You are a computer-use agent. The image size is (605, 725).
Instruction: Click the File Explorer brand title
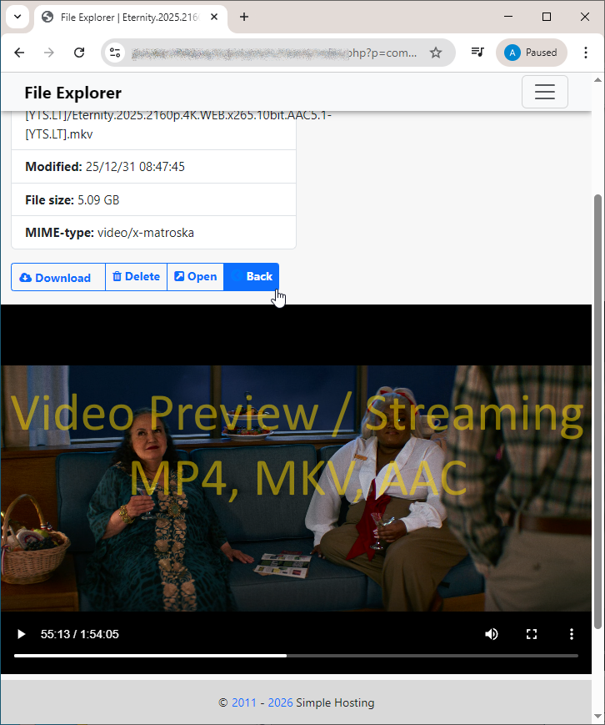(73, 93)
